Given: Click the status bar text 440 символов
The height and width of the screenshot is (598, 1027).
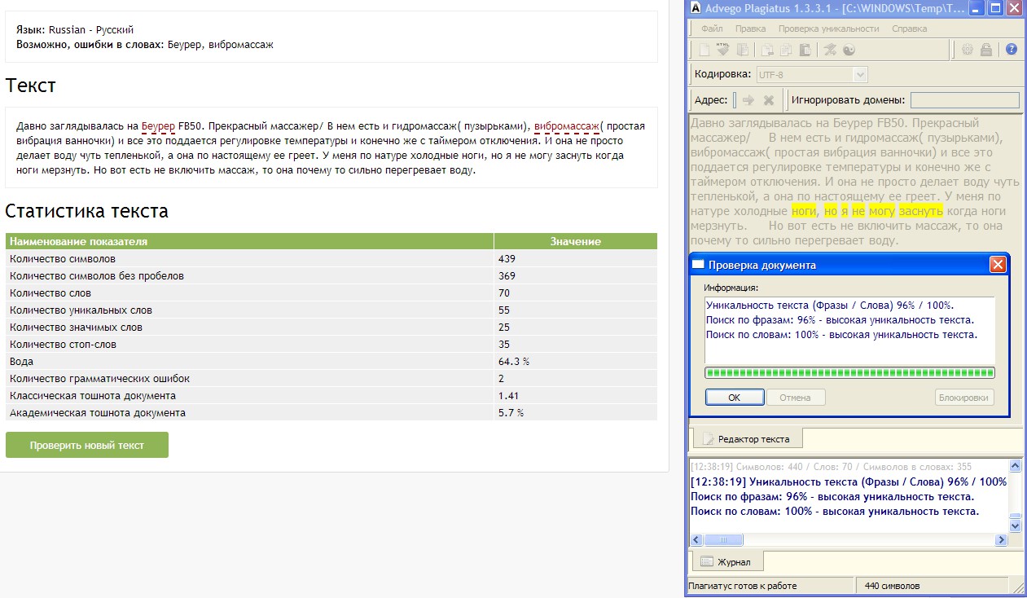Looking at the screenshot, I should tap(892, 586).
